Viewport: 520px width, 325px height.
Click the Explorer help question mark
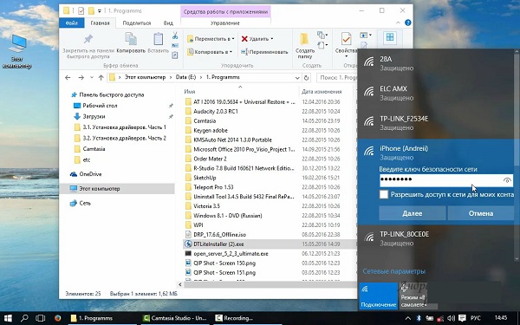coord(408,23)
